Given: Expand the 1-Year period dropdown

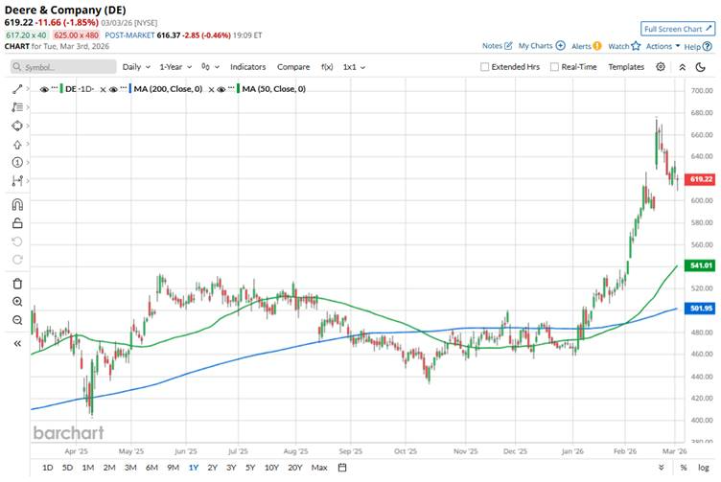Looking at the screenshot, I should tap(174, 67).
